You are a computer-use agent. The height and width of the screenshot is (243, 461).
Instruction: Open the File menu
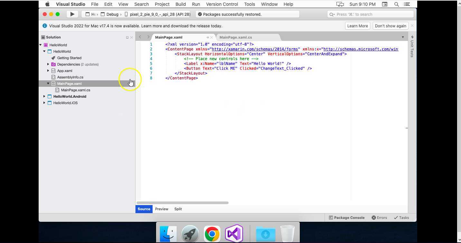(x=95, y=4)
